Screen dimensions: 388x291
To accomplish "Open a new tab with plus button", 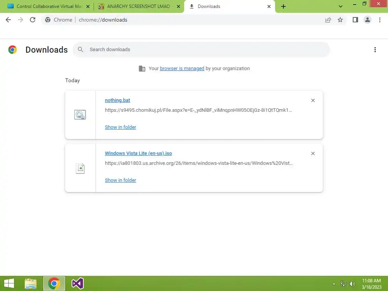I will (x=283, y=6).
